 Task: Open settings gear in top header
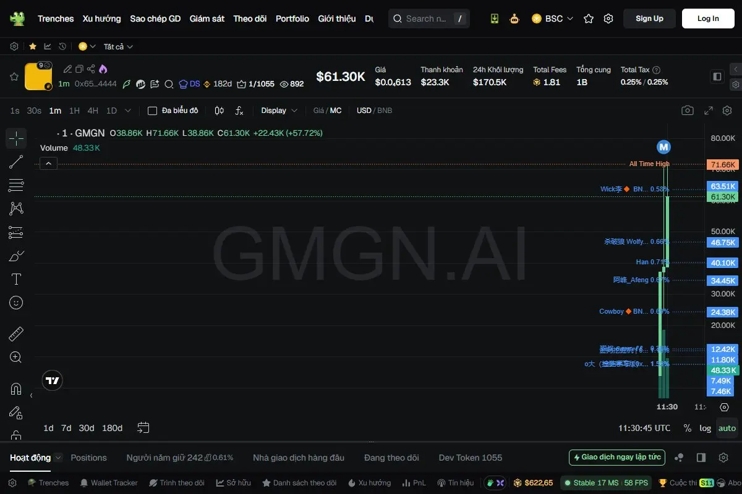point(608,19)
